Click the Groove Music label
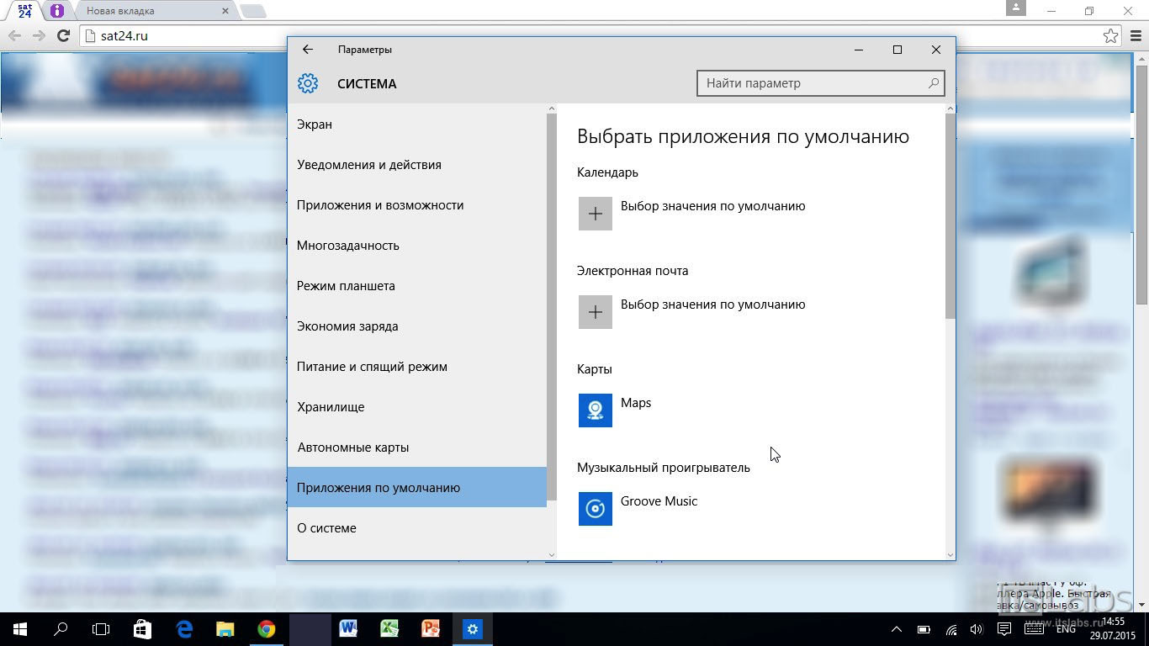This screenshot has width=1149, height=646. (659, 501)
